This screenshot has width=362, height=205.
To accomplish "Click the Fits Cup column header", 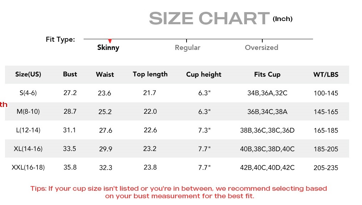I will (267, 75).
